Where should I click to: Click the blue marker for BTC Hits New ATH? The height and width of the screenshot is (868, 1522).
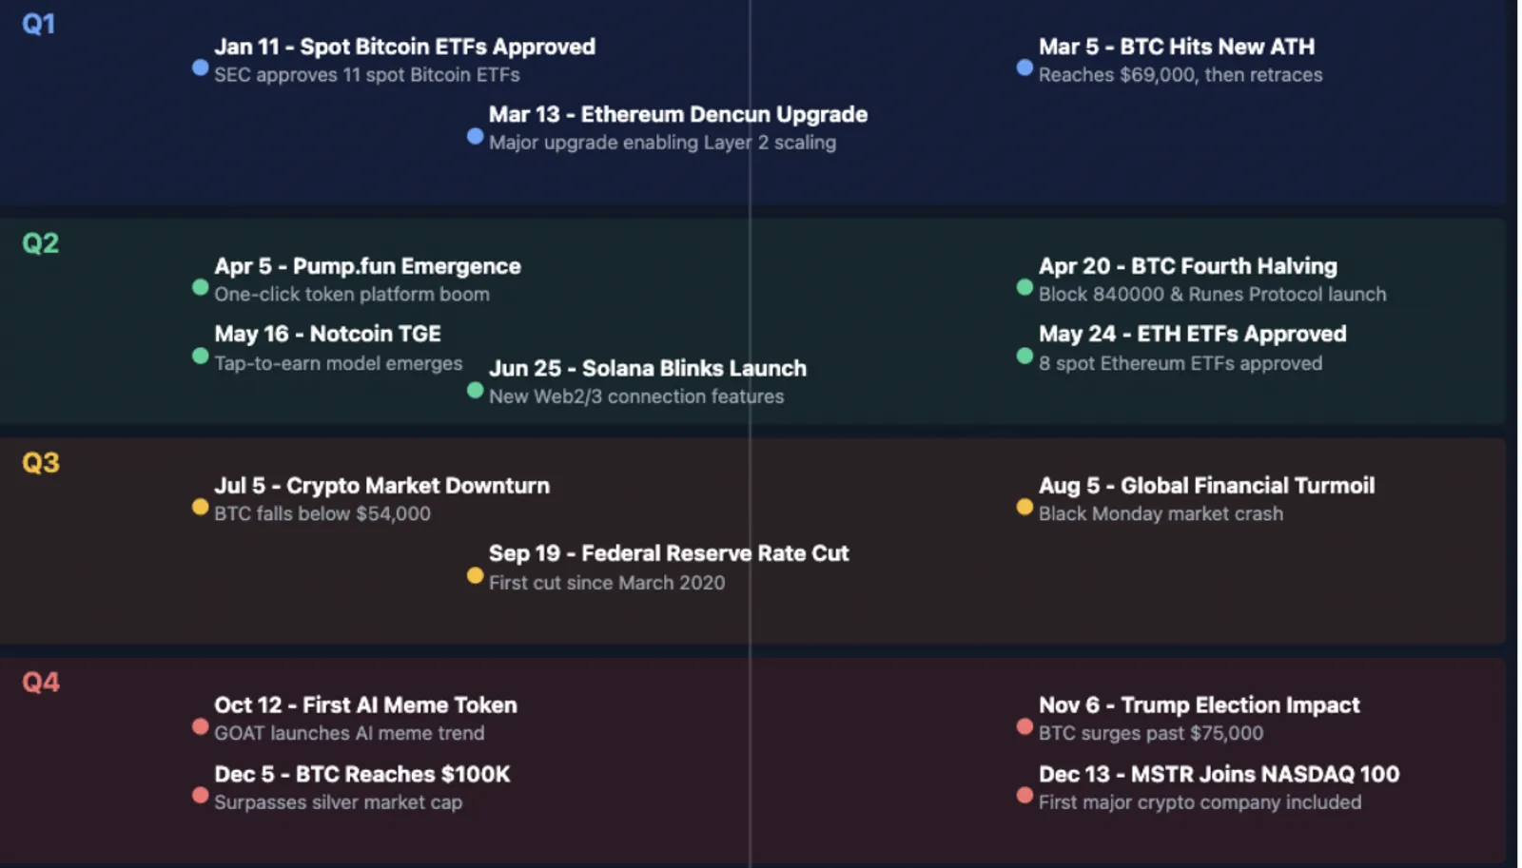pyautogui.click(x=1024, y=68)
